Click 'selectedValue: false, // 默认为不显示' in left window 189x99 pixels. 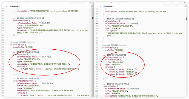coord(34,57)
